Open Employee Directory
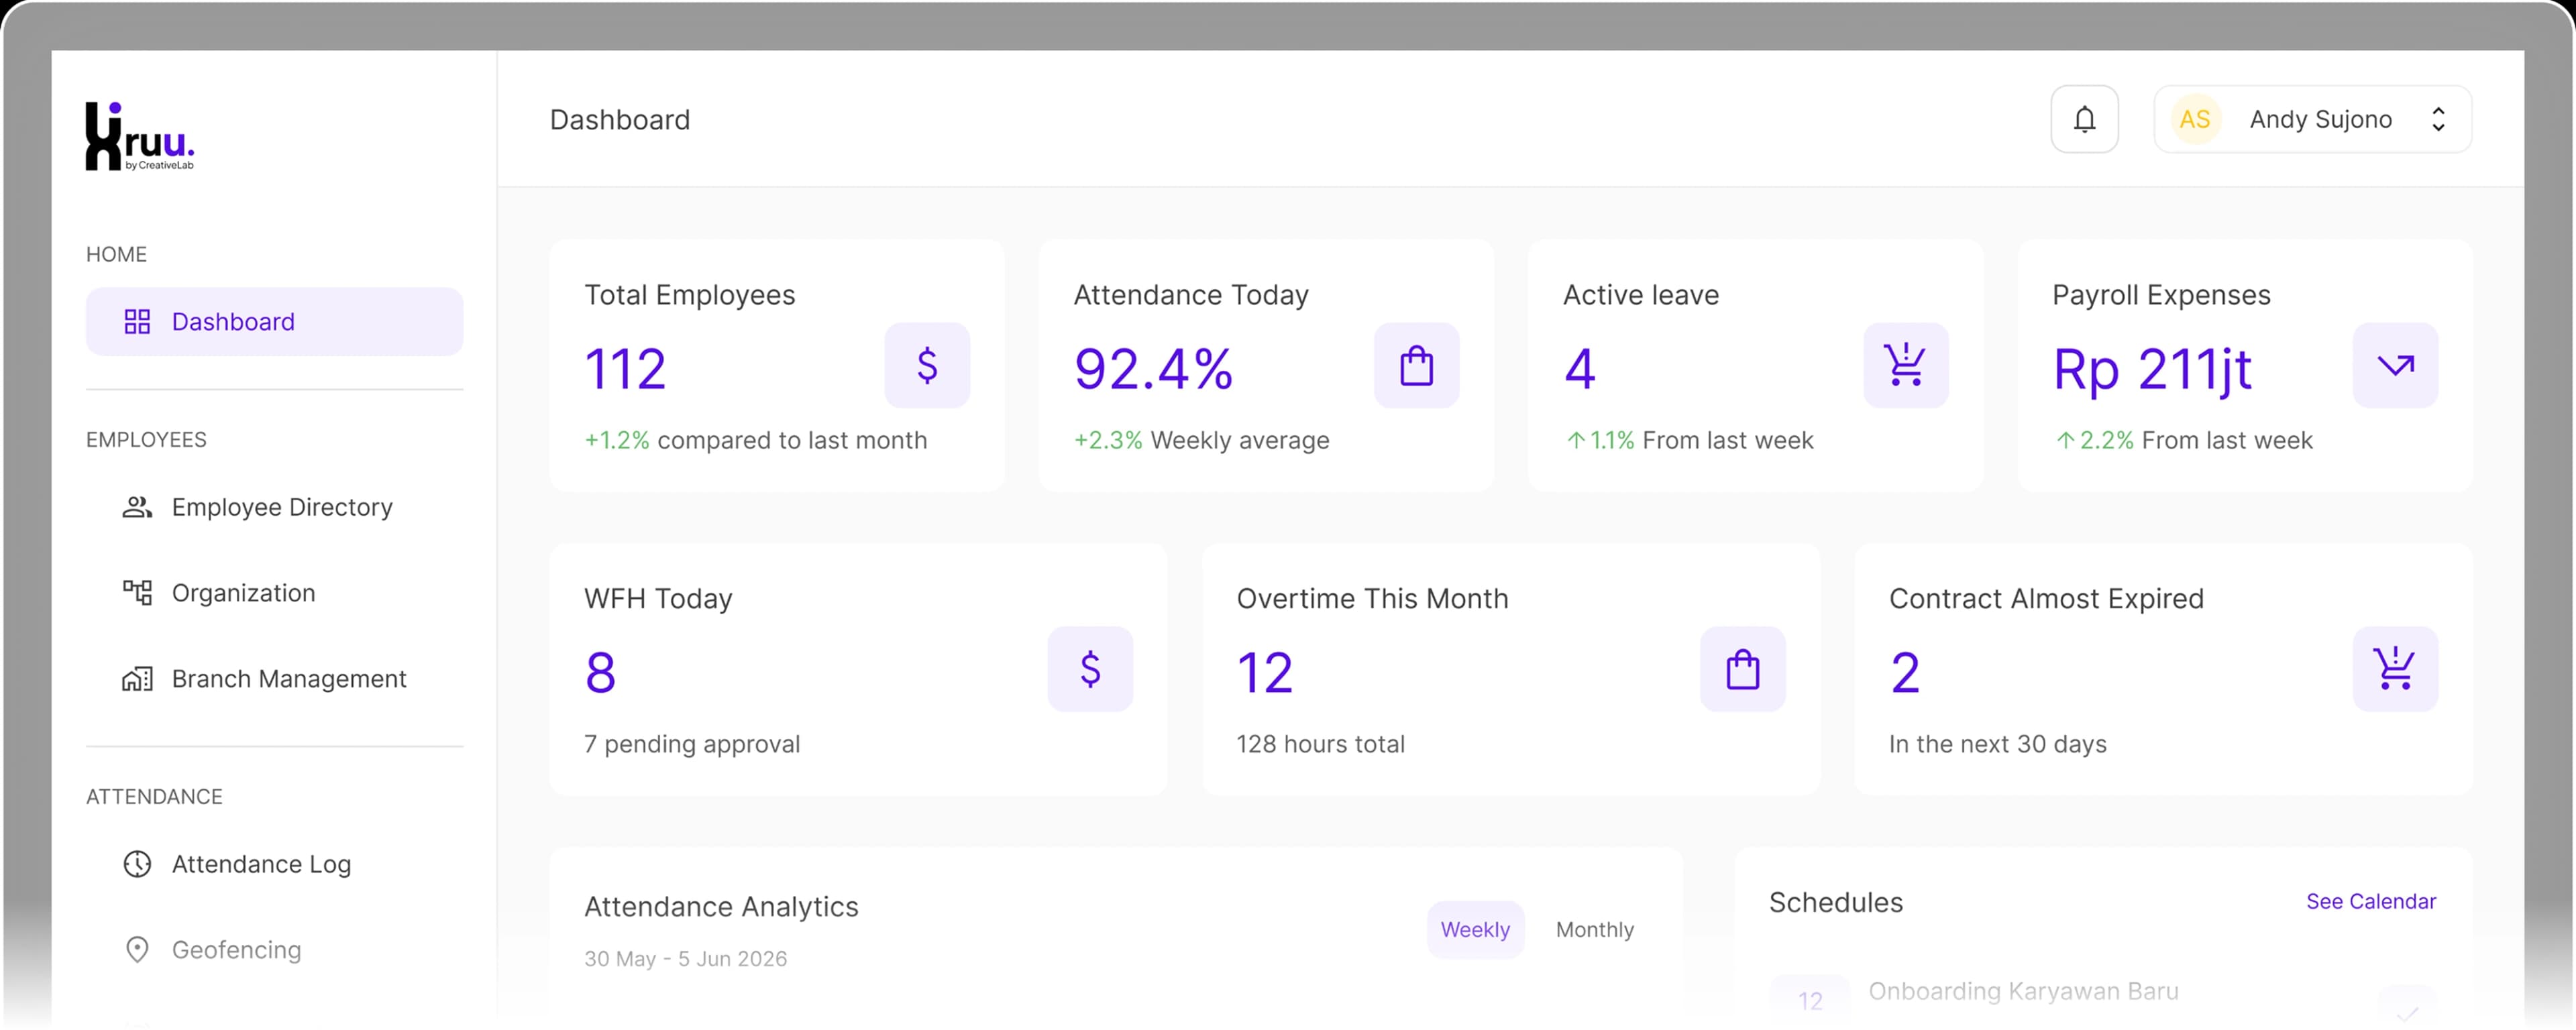Screen dimensions: 2576x1030 (274, 507)
